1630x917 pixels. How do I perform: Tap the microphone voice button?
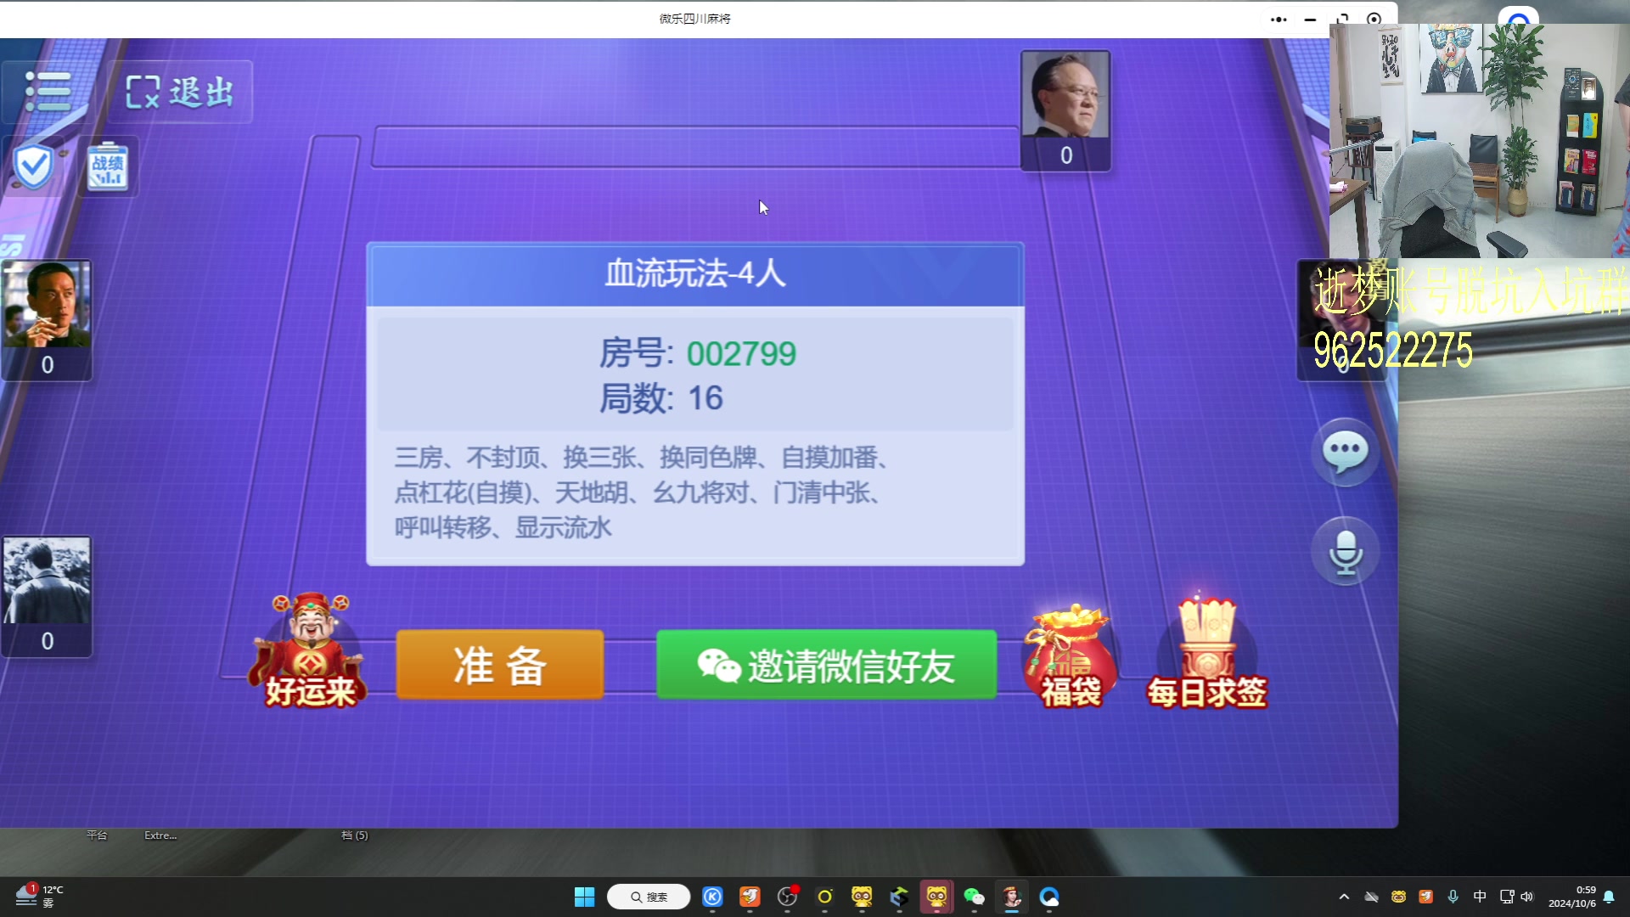coord(1346,552)
